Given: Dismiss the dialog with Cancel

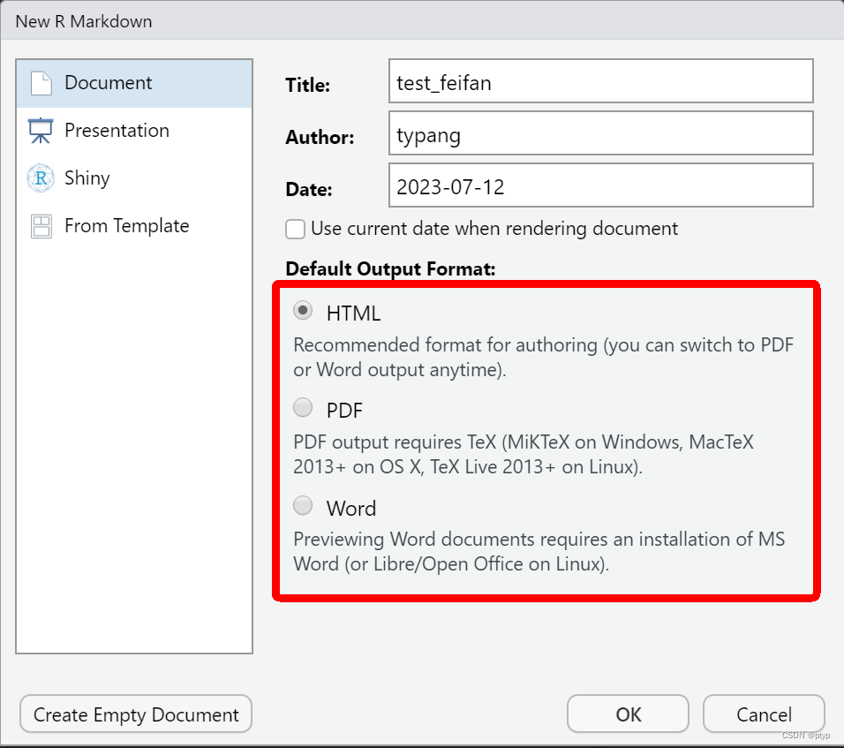Looking at the screenshot, I should point(764,714).
